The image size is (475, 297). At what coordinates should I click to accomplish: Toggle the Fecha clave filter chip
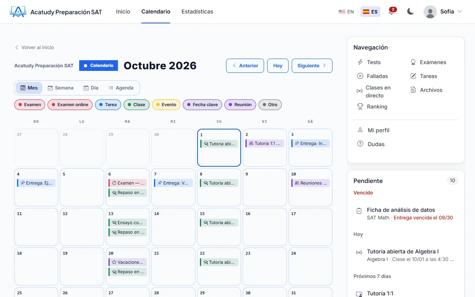point(202,105)
